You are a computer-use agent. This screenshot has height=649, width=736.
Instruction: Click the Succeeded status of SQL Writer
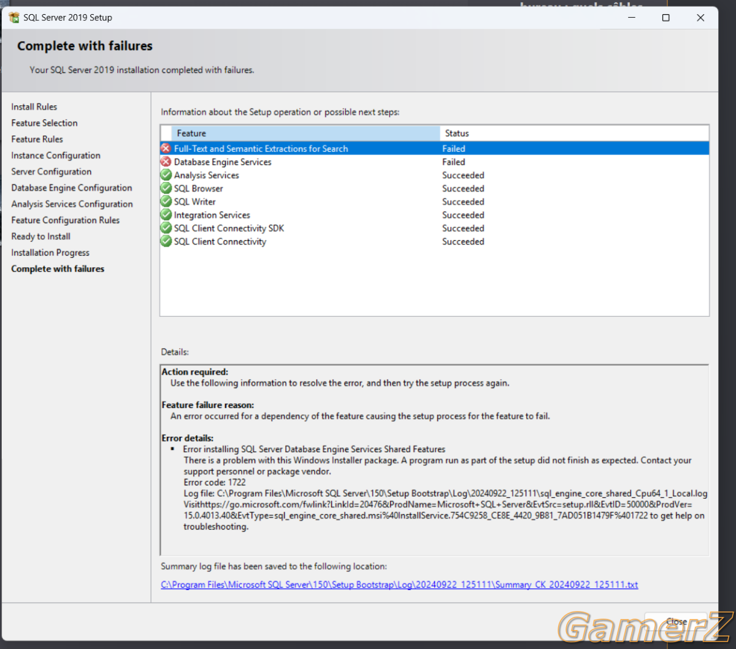(463, 202)
